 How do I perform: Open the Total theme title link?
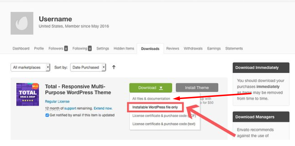point(78,90)
